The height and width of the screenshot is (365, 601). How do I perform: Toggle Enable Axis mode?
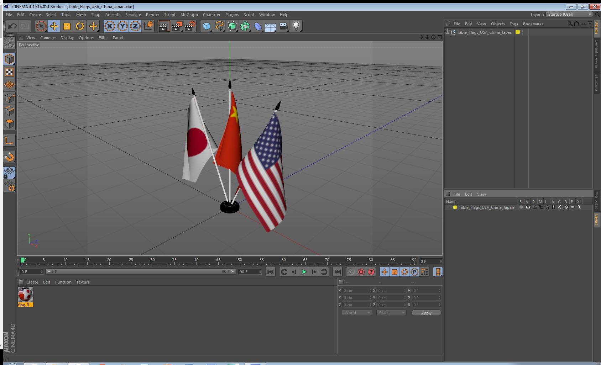[9, 141]
